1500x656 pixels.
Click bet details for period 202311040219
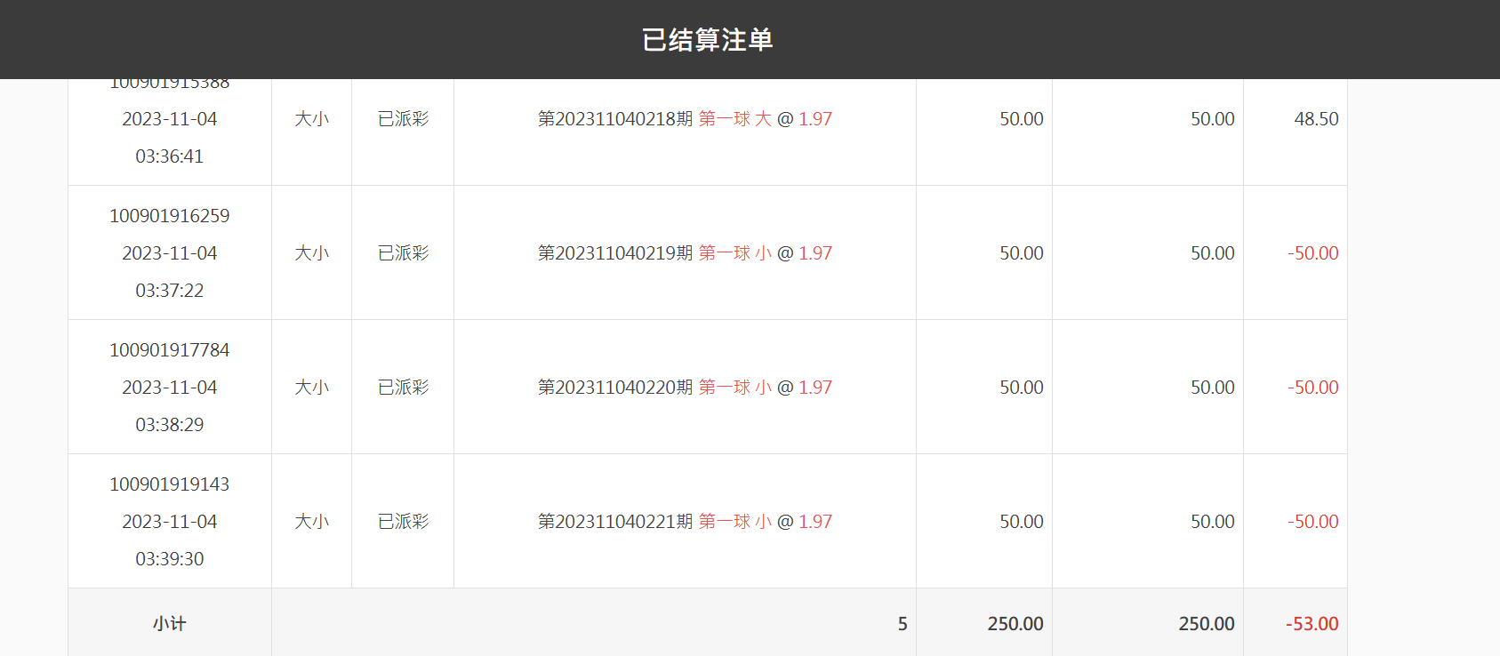[685, 253]
